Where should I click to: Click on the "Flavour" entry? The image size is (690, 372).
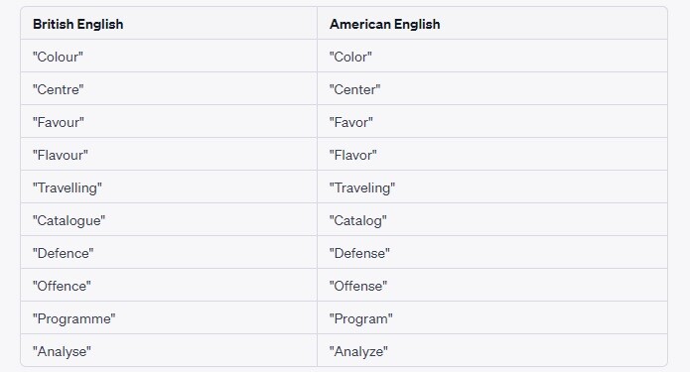[x=61, y=155]
